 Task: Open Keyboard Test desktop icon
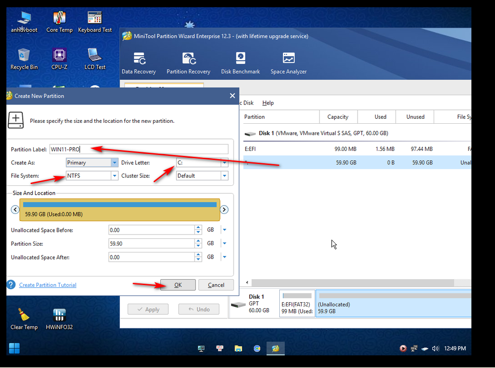[94, 22]
